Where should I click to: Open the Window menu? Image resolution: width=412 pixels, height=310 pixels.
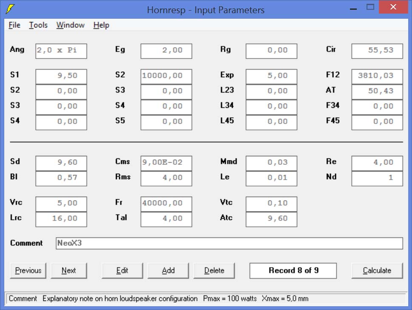(71, 25)
